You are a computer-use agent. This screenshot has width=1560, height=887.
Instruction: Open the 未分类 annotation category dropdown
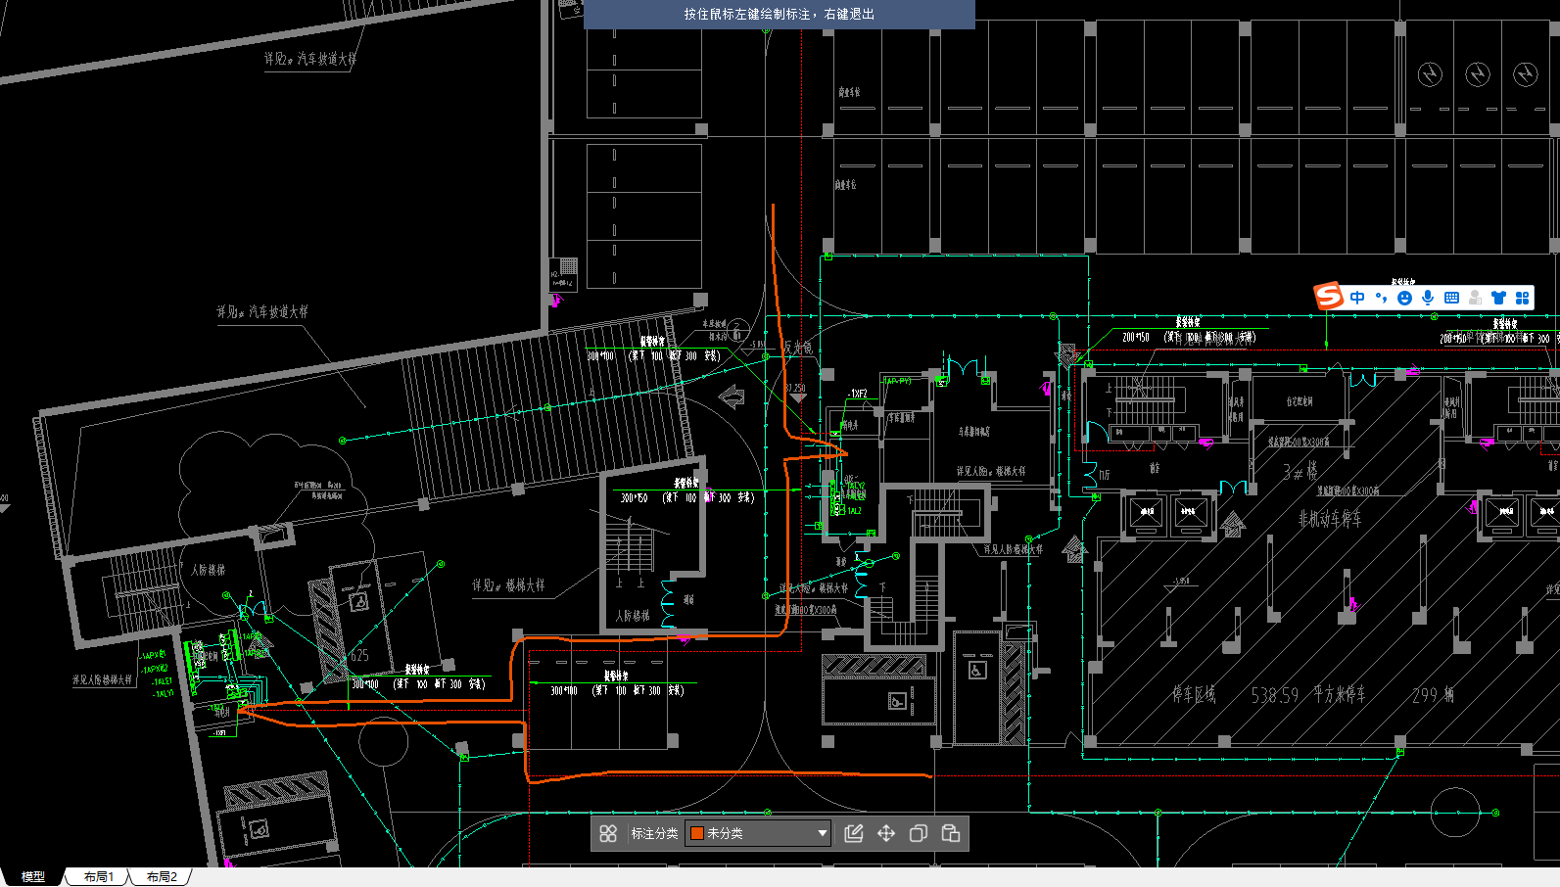coord(758,833)
